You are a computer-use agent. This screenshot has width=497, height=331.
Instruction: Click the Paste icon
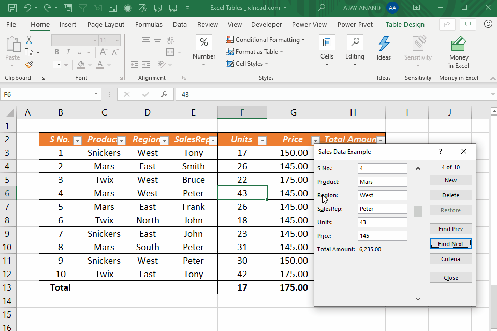[12, 45]
